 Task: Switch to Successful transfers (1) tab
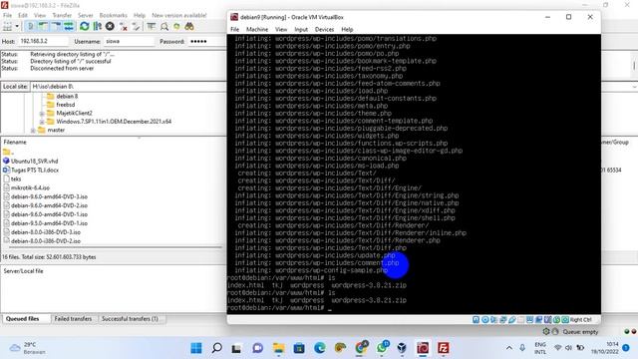pos(130,319)
